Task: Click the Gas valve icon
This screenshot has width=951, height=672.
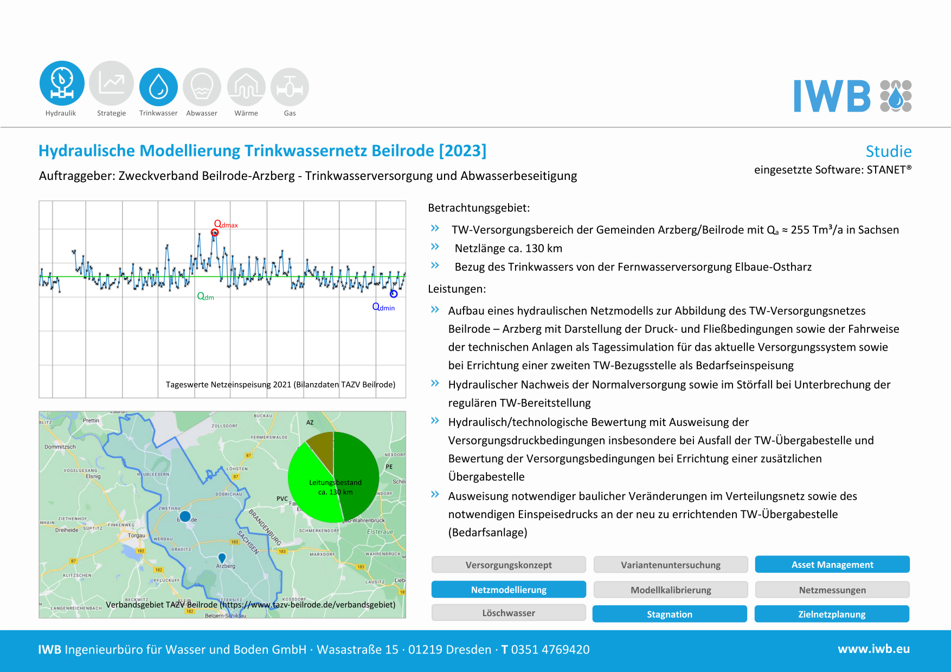Action: (290, 87)
